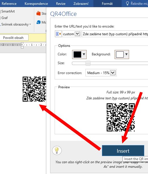Click the Size slider handle
Viewport: 148px width, 174px height.
click(x=88, y=63)
